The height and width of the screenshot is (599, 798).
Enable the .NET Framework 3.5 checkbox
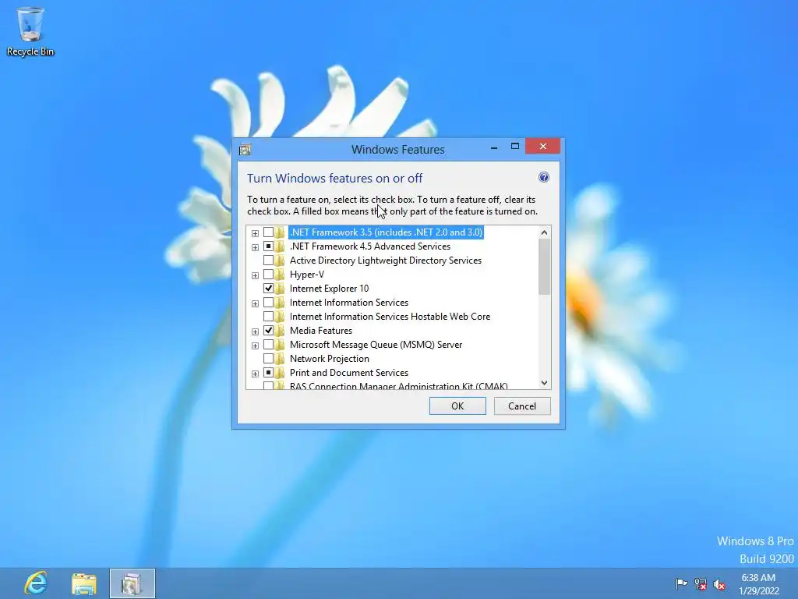tap(268, 232)
